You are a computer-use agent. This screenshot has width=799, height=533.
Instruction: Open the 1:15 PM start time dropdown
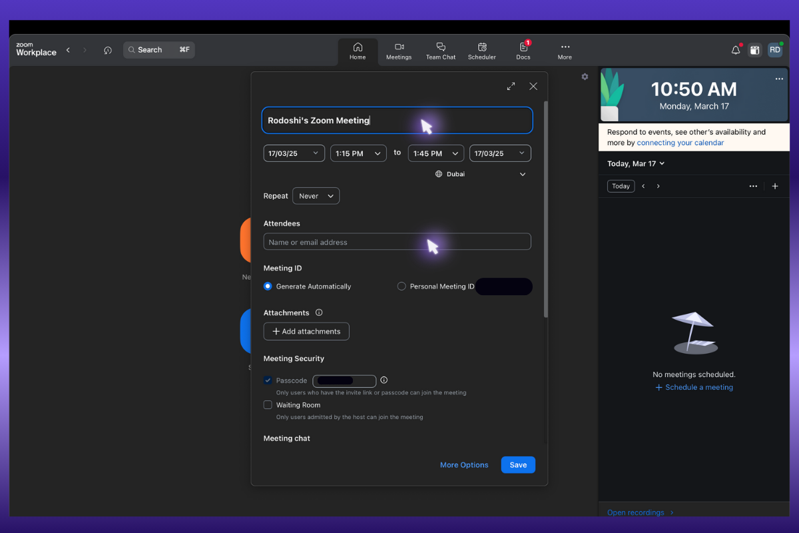coord(358,153)
